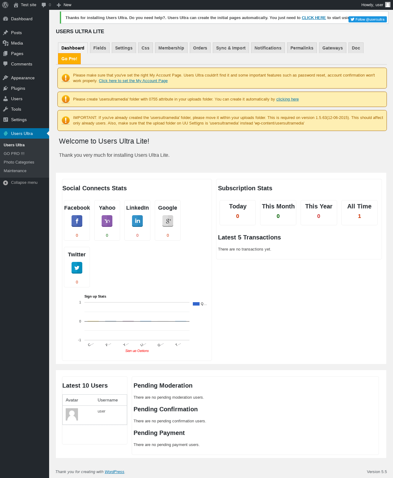Open Test site home icon

(16, 5)
